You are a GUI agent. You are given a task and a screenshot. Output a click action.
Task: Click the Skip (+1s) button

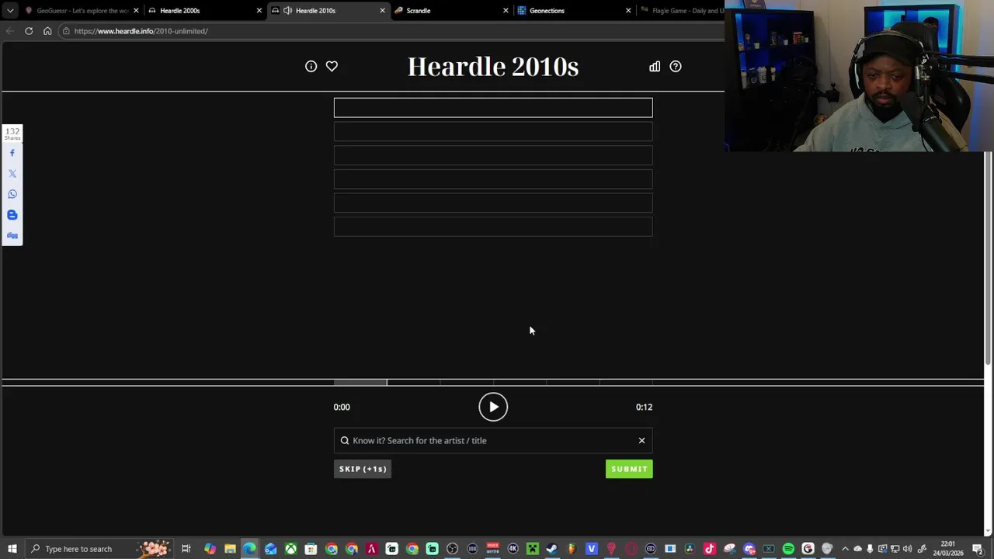(363, 469)
